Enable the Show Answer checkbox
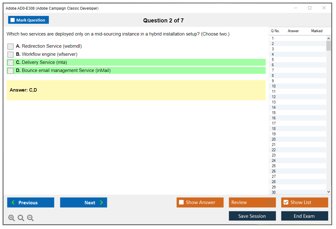The image size is (336, 229). (x=181, y=203)
